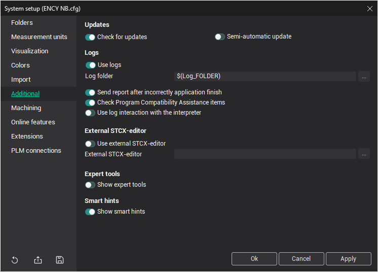Click the export settings upload icon

coord(38,260)
